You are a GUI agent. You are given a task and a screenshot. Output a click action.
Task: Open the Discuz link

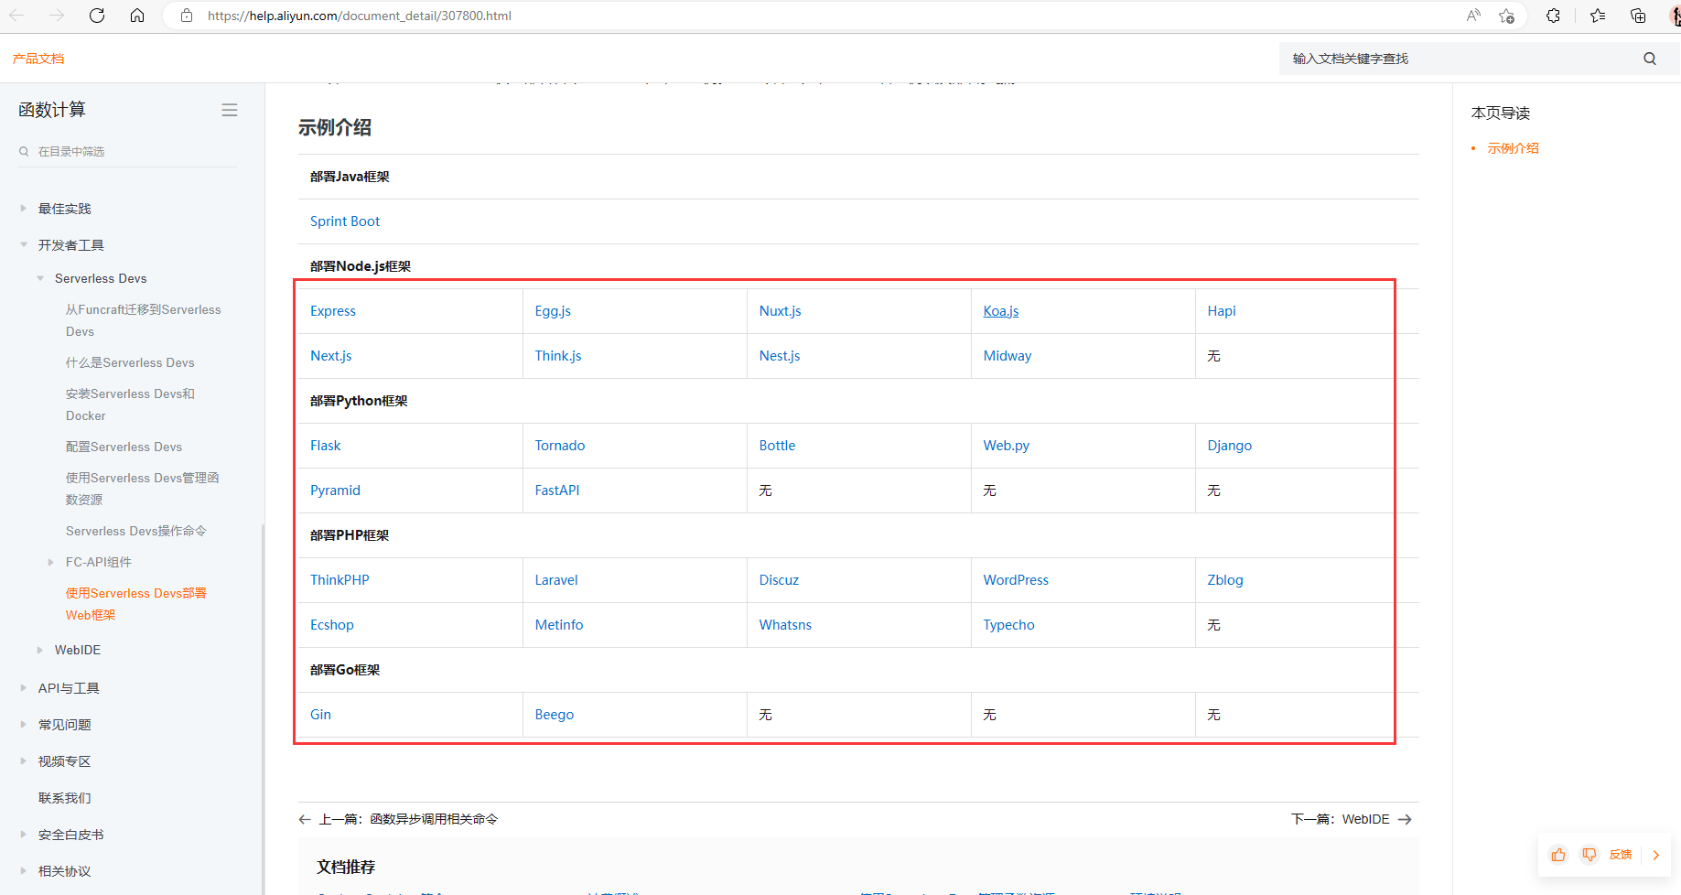[x=779, y=580]
